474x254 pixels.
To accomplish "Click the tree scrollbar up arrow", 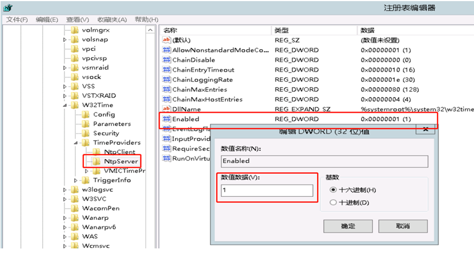I will (150, 30).
